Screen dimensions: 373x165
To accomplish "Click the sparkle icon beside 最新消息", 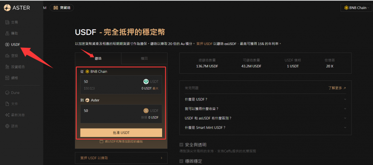I will tap(7, 115).
